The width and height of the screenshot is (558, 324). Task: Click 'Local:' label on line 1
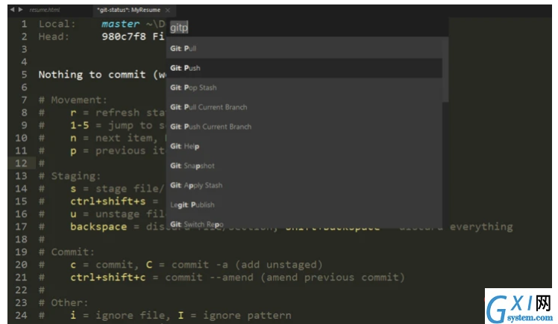click(x=57, y=24)
